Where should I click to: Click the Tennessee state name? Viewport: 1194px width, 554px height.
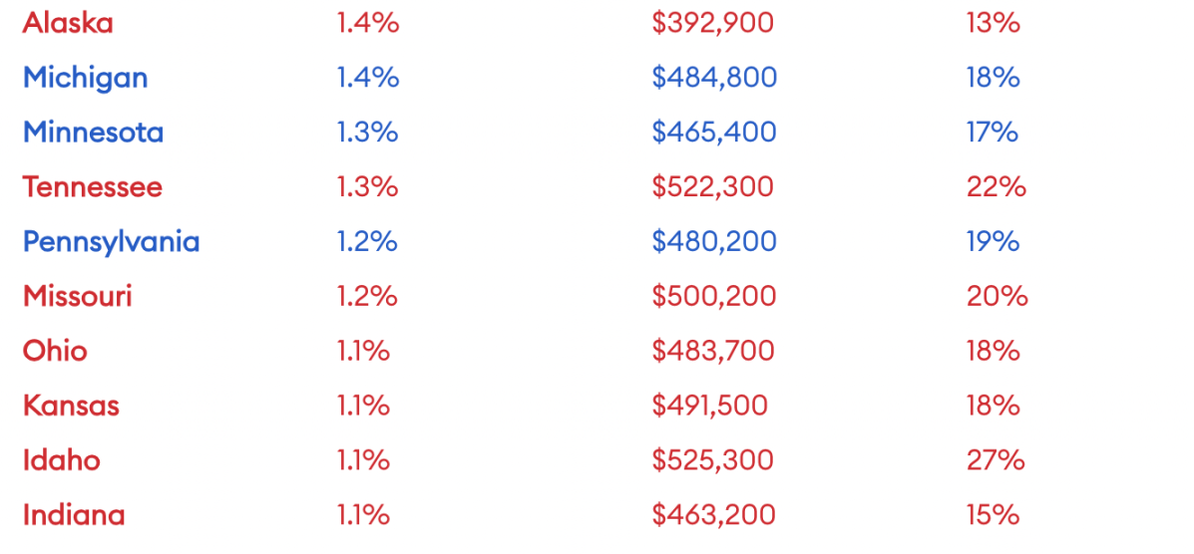[92, 187]
